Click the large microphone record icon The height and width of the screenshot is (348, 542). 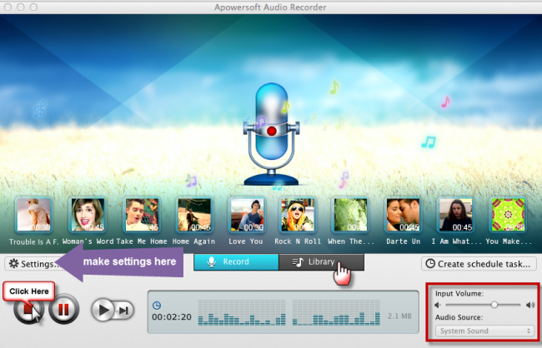coord(271,134)
